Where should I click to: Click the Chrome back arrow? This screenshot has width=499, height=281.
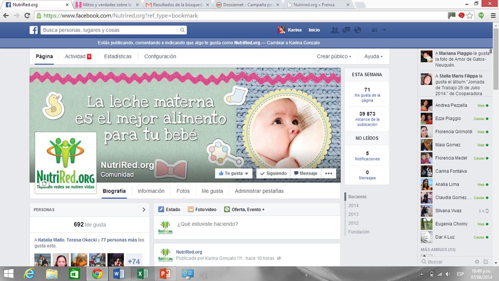pyautogui.click(x=6, y=16)
